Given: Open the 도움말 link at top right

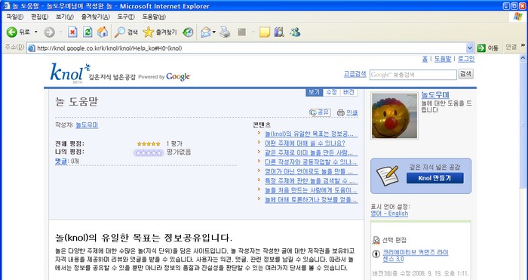Looking at the screenshot, I should point(443,59).
